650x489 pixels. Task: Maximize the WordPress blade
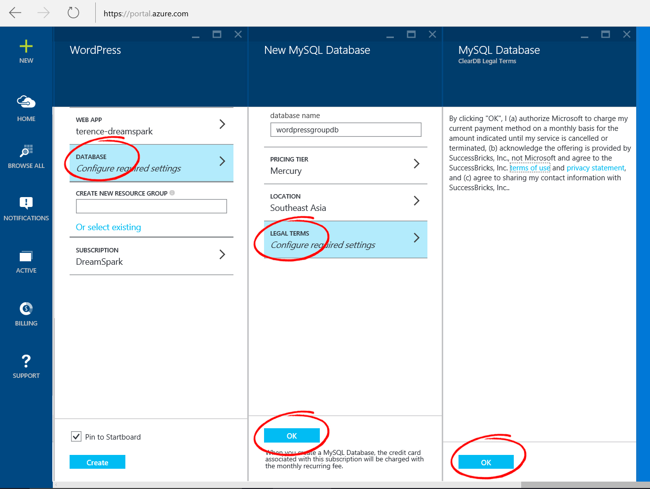[217, 34]
